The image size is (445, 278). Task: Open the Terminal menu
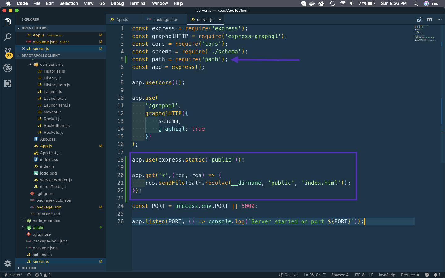(x=138, y=3)
